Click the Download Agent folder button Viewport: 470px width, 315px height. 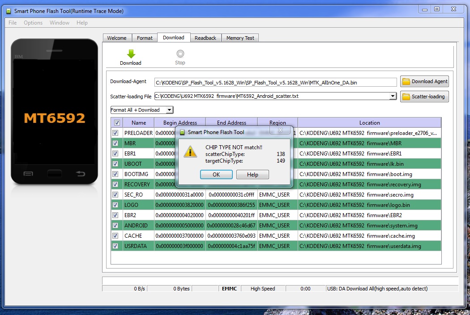pyautogui.click(x=424, y=81)
